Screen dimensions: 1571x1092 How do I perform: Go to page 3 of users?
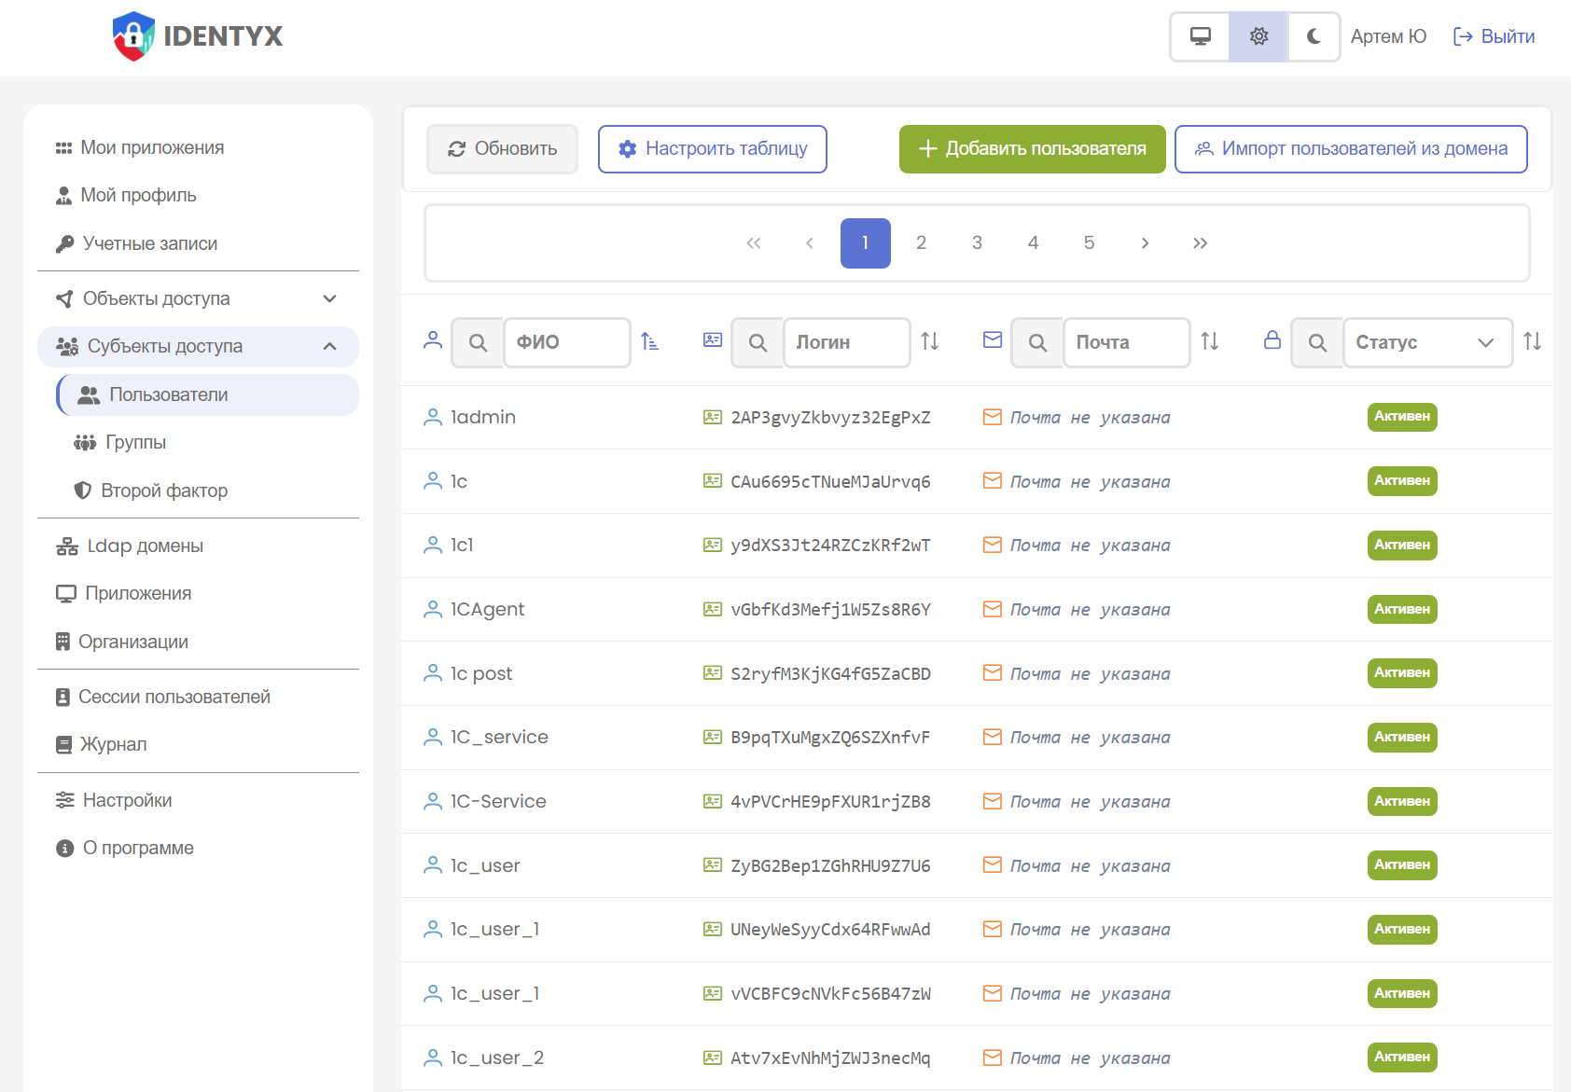point(977,243)
